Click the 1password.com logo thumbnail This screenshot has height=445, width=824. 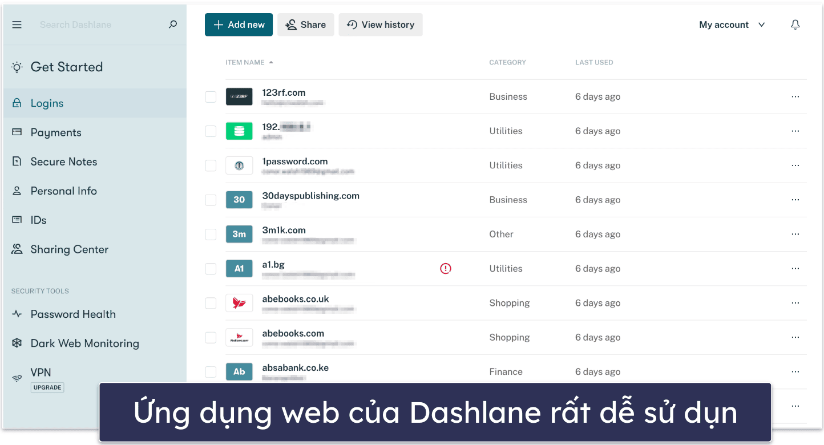click(x=239, y=165)
